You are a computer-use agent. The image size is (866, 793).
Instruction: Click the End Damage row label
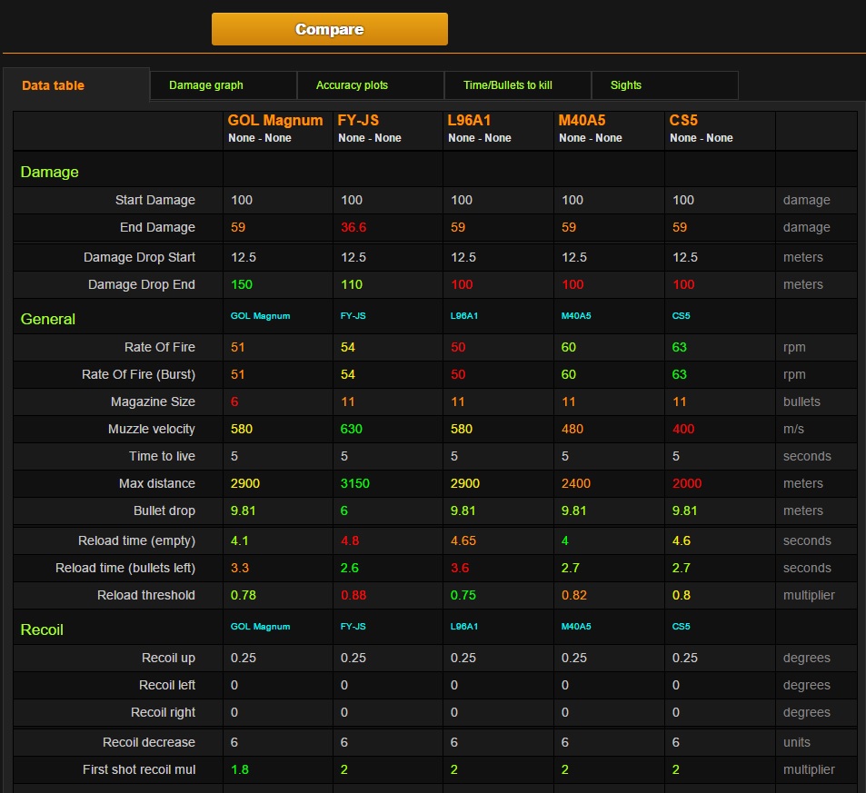157,227
